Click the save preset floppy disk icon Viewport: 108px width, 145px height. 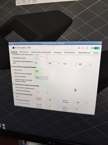pyautogui.click(x=79, y=48)
